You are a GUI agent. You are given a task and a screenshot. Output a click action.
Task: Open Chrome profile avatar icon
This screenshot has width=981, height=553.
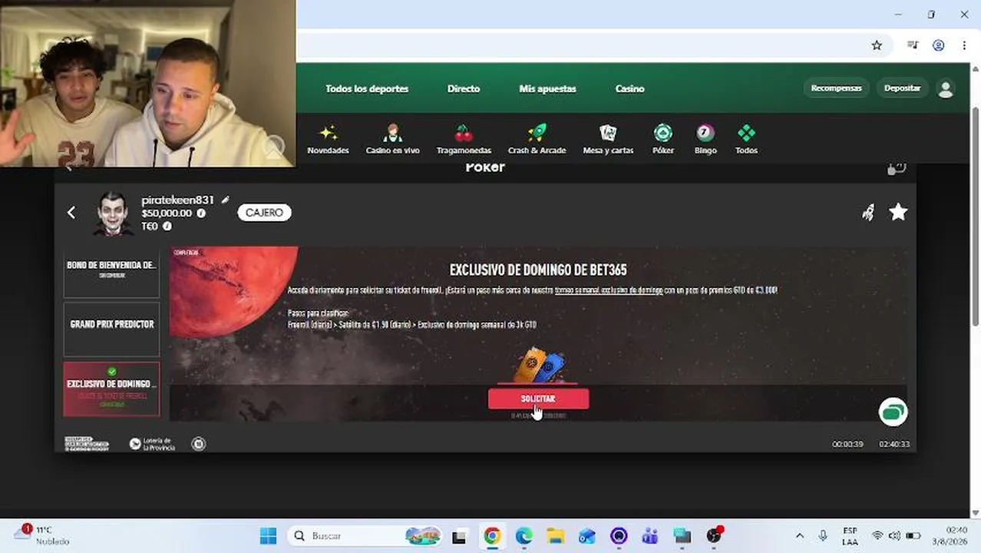[x=938, y=45]
